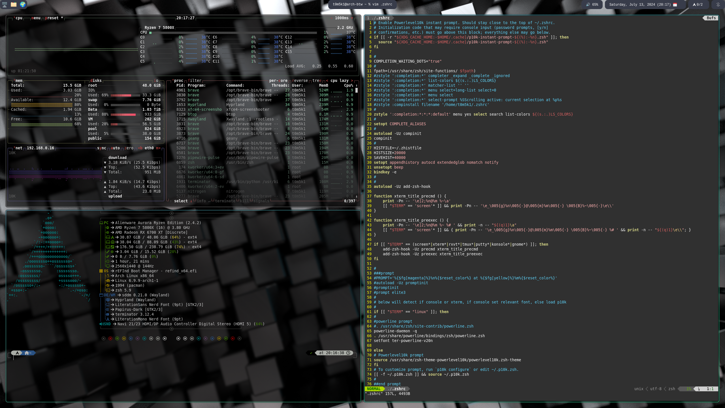Click the root disk Used 69% bar
Image resolution: width=725 pixels, height=408 pixels.
coord(125,95)
